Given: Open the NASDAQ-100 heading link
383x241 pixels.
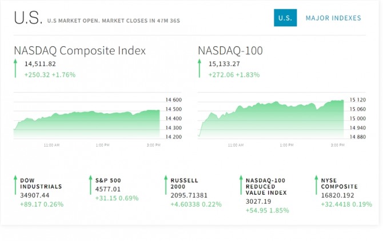Looking at the screenshot, I should [230, 50].
